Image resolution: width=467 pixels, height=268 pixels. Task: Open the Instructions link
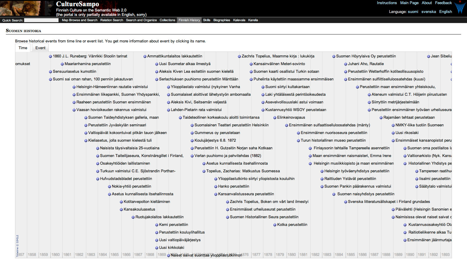[387, 3]
